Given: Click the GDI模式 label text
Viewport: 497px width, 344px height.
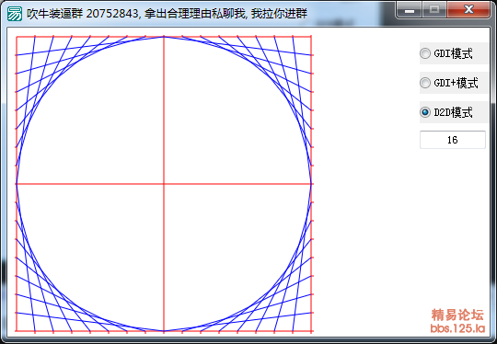Looking at the screenshot, I should (x=453, y=53).
